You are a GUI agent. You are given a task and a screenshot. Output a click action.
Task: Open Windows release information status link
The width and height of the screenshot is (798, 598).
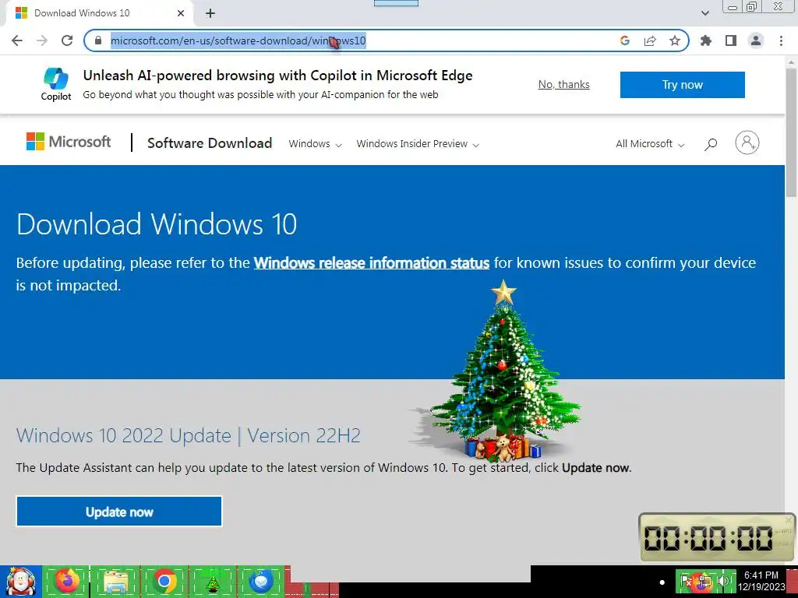pyautogui.click(x=372, y=263)
